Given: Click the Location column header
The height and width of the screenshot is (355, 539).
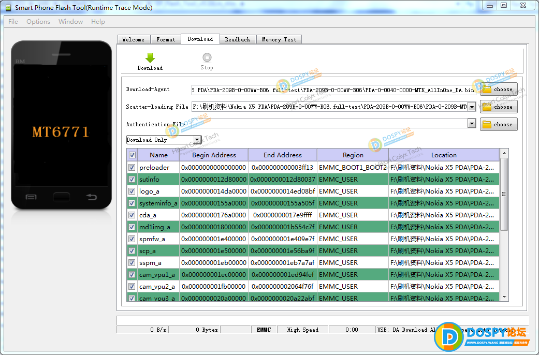Looking at the screenshot, I should tap(444, 155).
